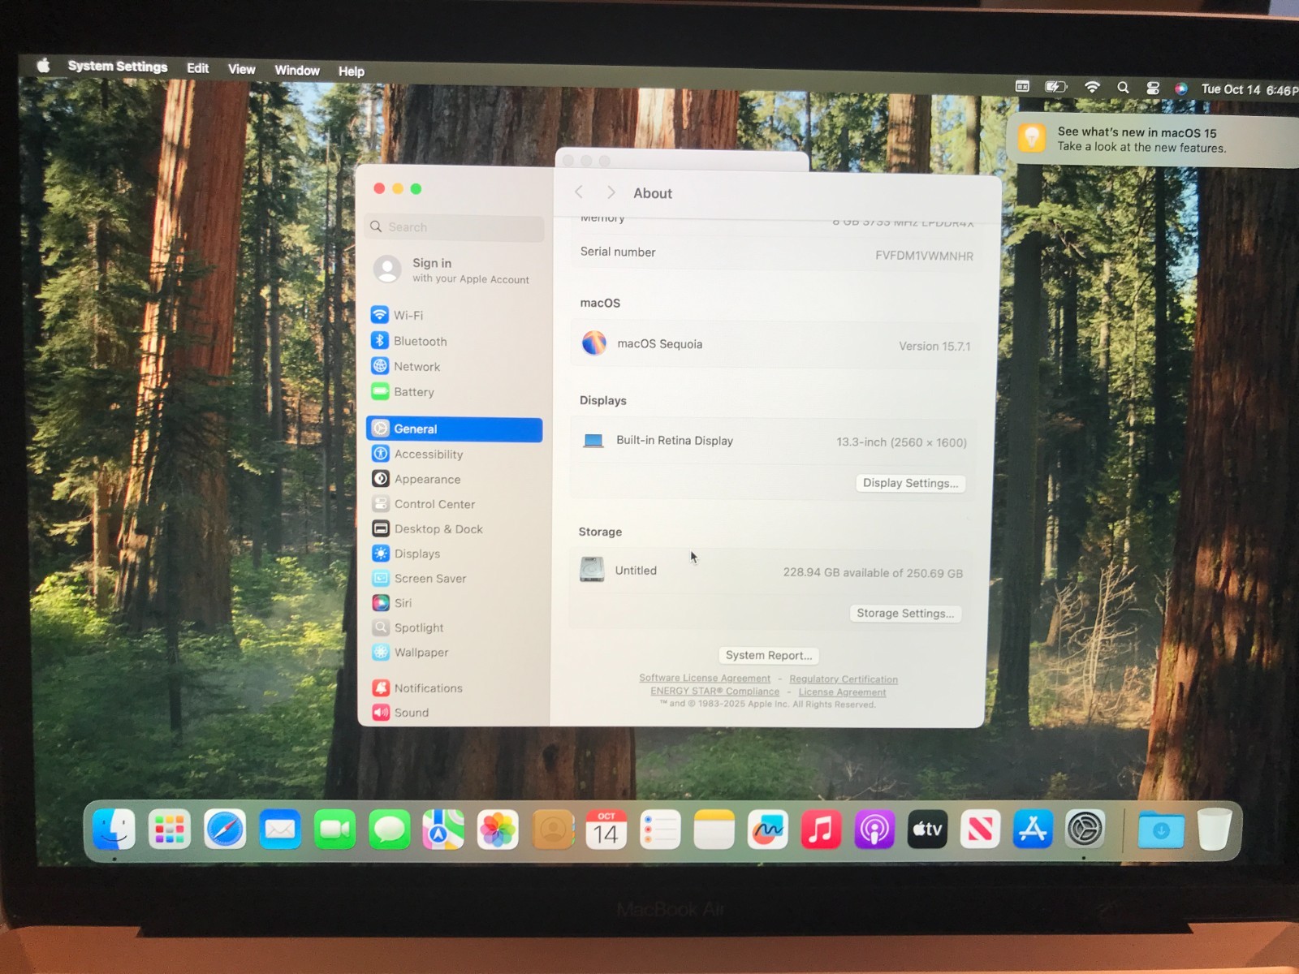Open the View menu

tap(242, 69)
